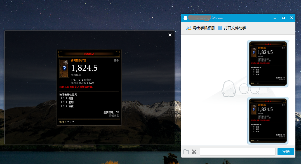Click the ? ? ? 恢復 stat row
The image size is (301, 164).
[67, 106]
